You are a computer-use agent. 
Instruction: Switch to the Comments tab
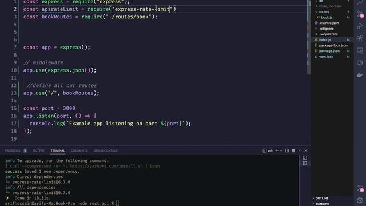(79, 150)
